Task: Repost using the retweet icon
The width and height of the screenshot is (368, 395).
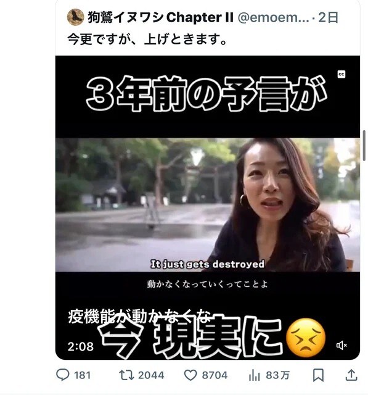Action: [x=126, y=375]
